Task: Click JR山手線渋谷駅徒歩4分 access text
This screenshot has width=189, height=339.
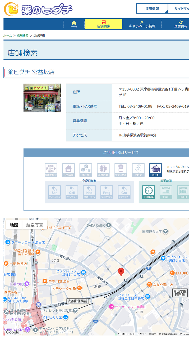Action: pyautogui.click(x=137, y=135)
